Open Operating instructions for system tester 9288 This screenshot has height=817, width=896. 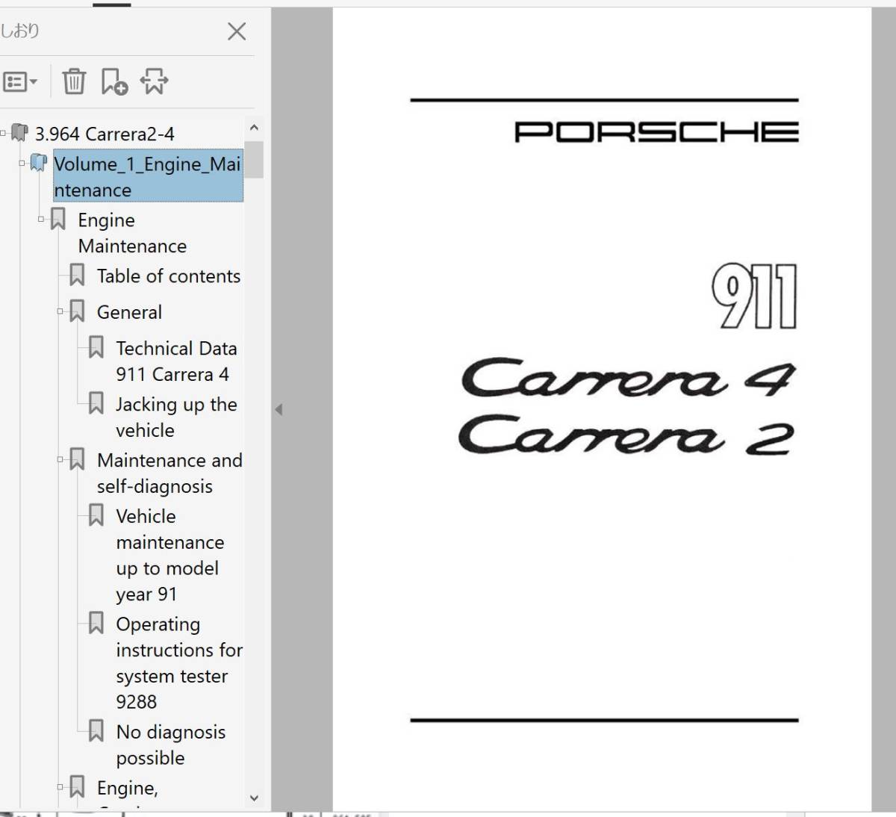pos(179,662)
